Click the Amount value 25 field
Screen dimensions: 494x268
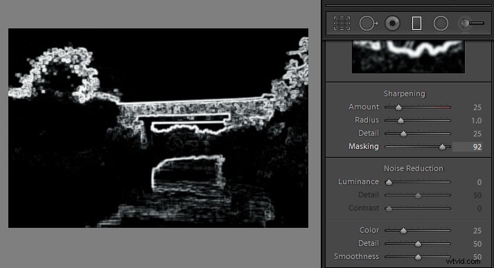click(x=477, y=107)
